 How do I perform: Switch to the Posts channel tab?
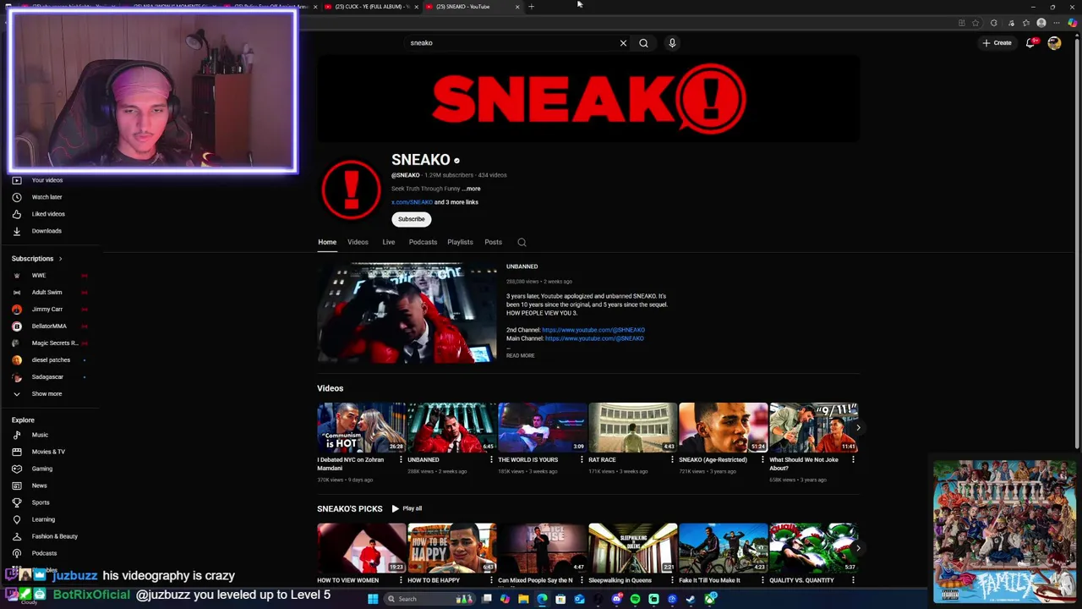point(493,242)
